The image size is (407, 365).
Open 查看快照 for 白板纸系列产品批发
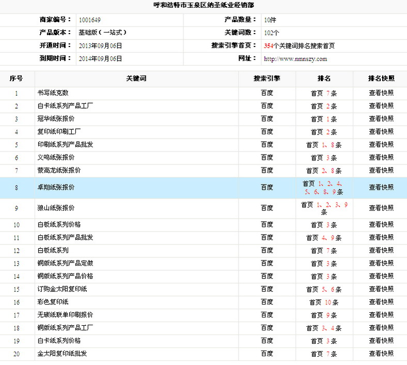point(381,237)
